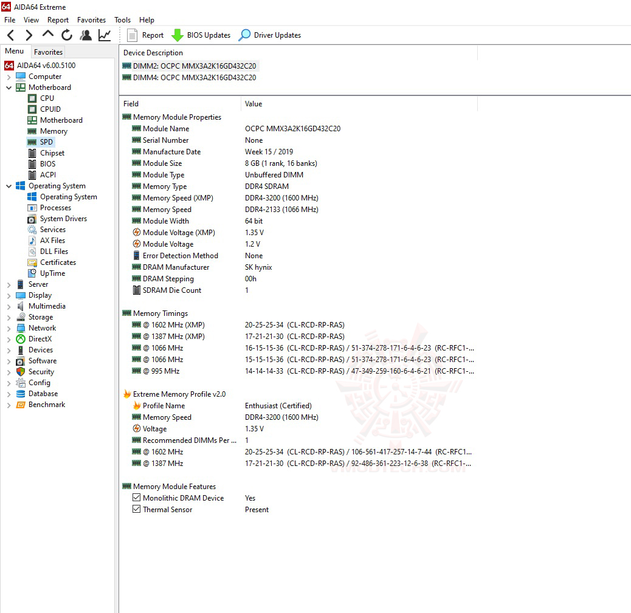Check for BIOS Updates
Image resolution: width=631 pixels, height=613 pixels.
201,35
